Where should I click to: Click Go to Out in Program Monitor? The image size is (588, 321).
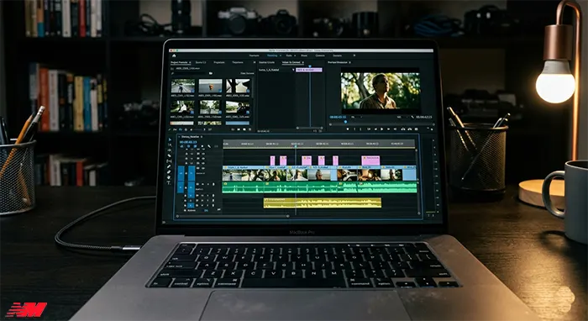(x=395, y=129)
